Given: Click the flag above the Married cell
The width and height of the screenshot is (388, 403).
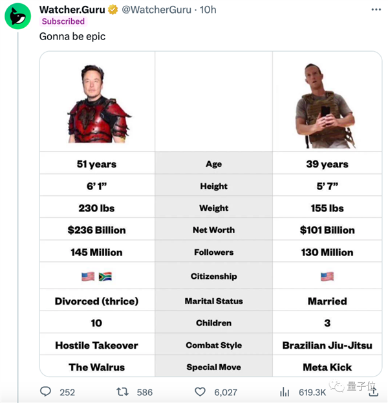Looking at the screenshot, I should (327, 276).
